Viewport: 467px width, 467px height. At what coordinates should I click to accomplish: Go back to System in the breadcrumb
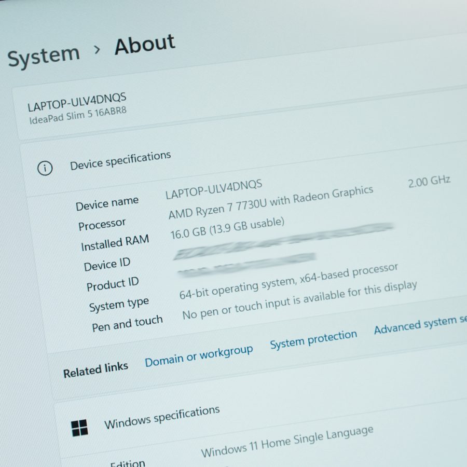click(x=44, y=56)
